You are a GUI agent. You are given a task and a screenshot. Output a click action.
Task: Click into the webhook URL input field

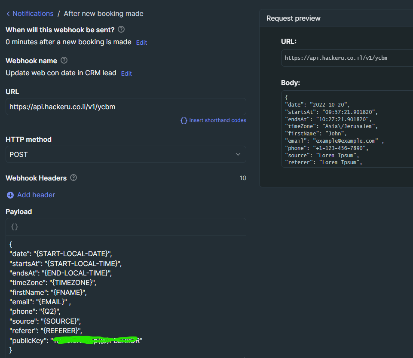[x=125, y=107]
